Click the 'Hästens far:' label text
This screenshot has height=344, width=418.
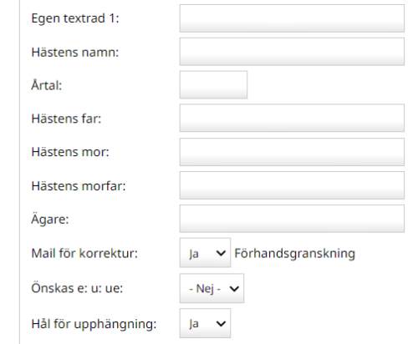click(66, 119)
